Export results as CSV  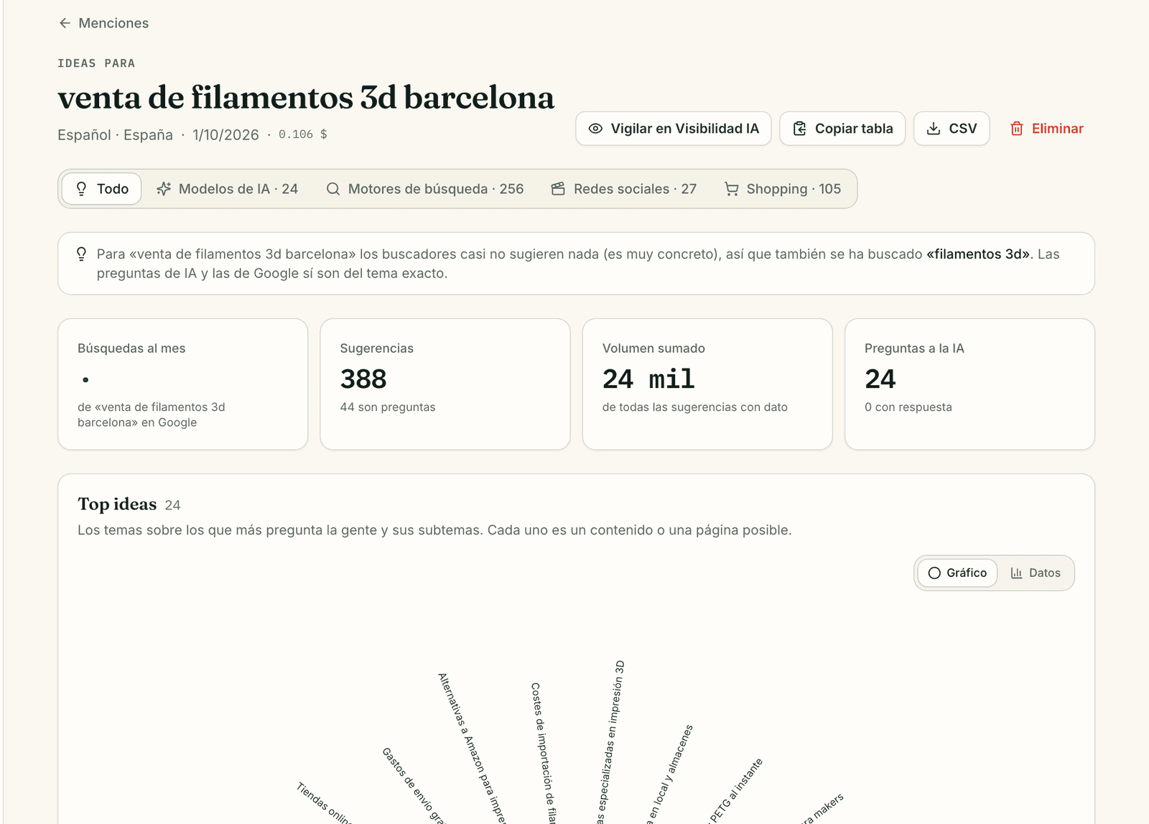[952, 129]
